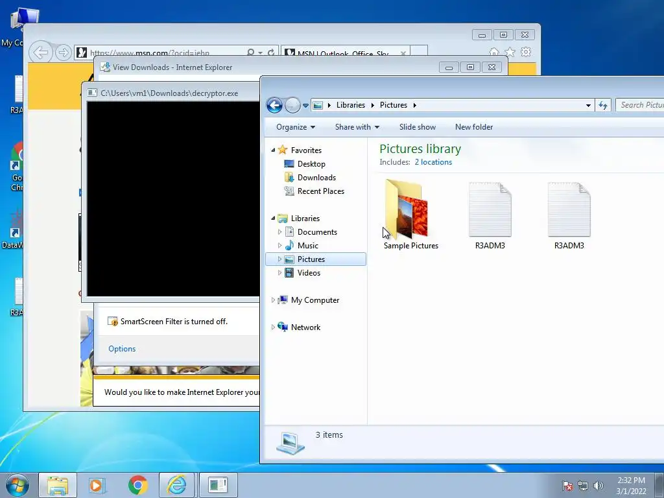The height and width of the screenshot is (498, 664).
Task: Open Internet Explorer Favorites star
Action: click(x=510, y=52)
